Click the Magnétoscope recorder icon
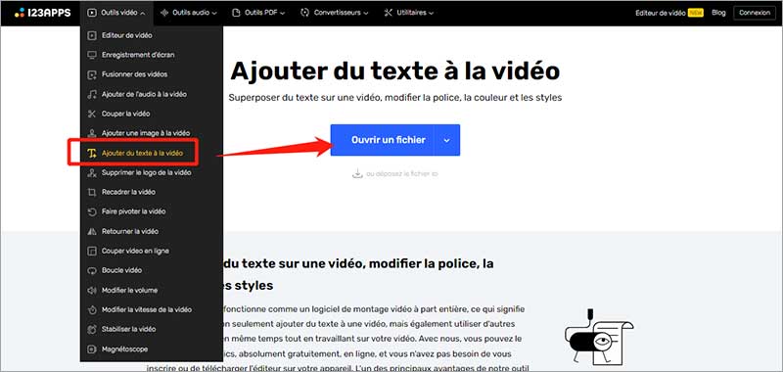783x372 pixels. tap(91, 349)
